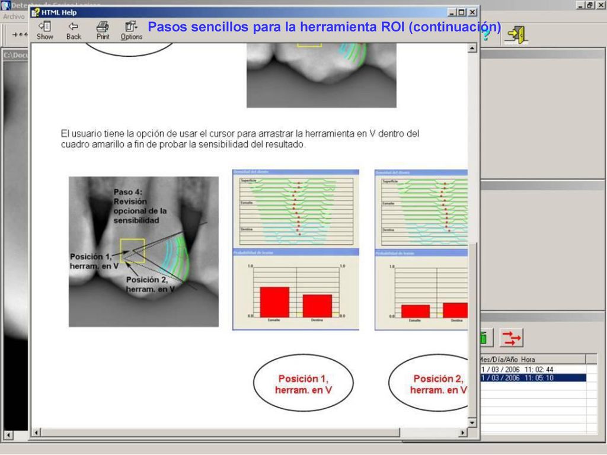Click the vertical scrollbar thumb in help
Screen dimensions: 607x455
tap(472, 329)
